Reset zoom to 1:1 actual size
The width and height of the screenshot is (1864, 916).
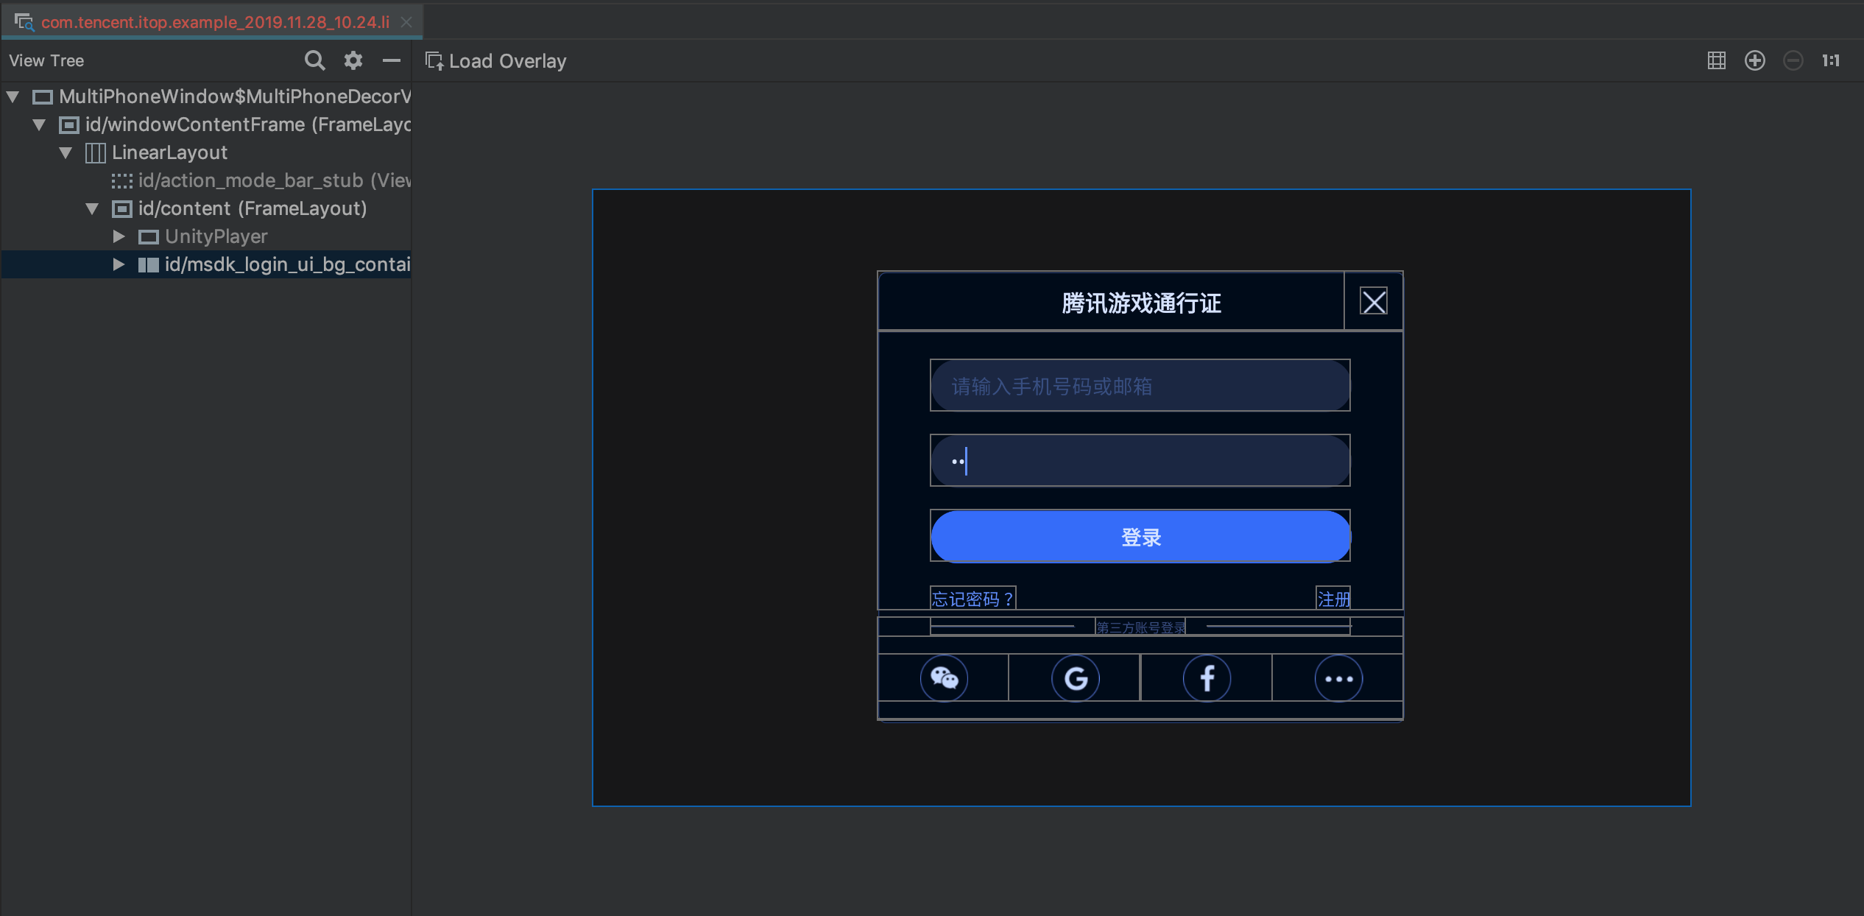(1831, 60)
